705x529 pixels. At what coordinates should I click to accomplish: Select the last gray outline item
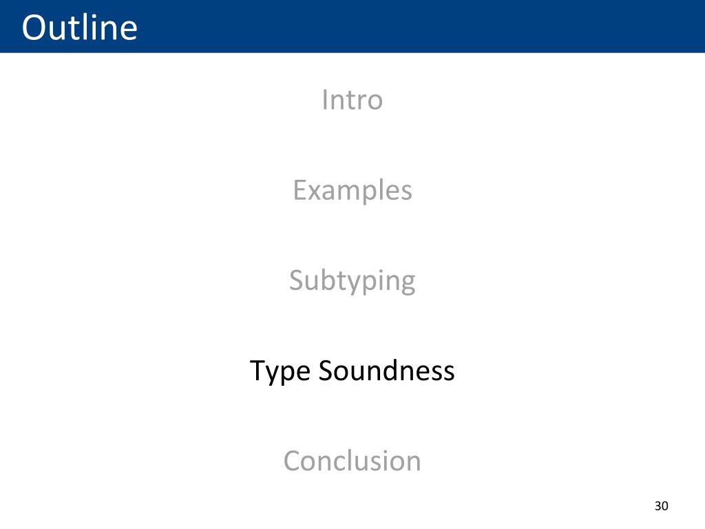(x=352, y=461)
